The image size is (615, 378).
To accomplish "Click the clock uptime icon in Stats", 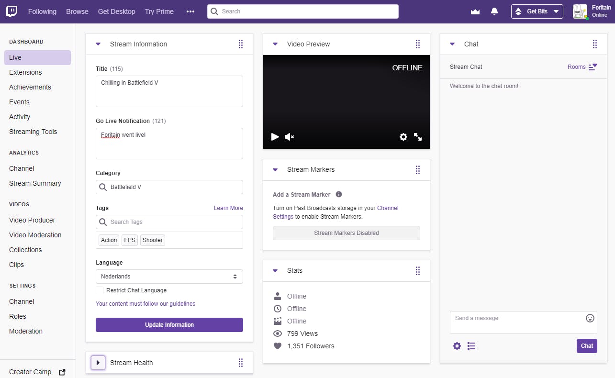I will [x=278, y=309].
